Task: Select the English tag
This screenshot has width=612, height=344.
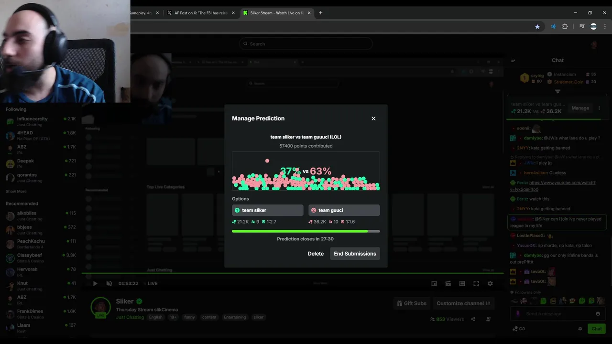Action: 155,317
